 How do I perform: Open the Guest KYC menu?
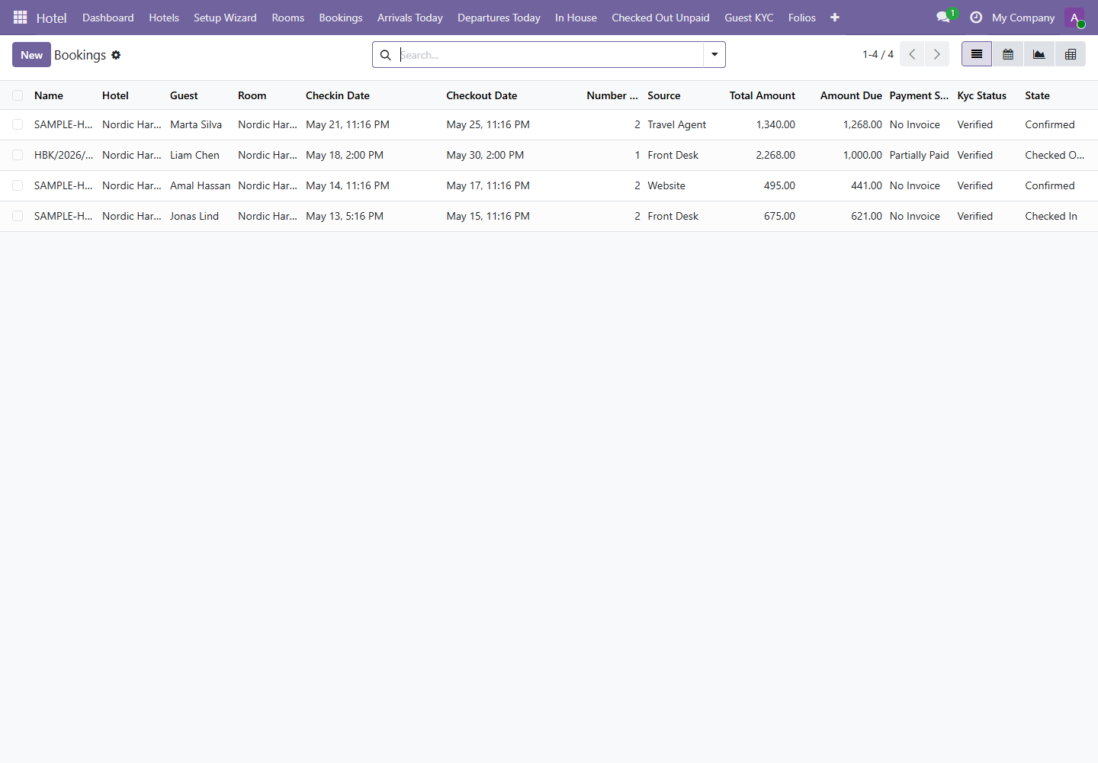(x=749, y=18)
